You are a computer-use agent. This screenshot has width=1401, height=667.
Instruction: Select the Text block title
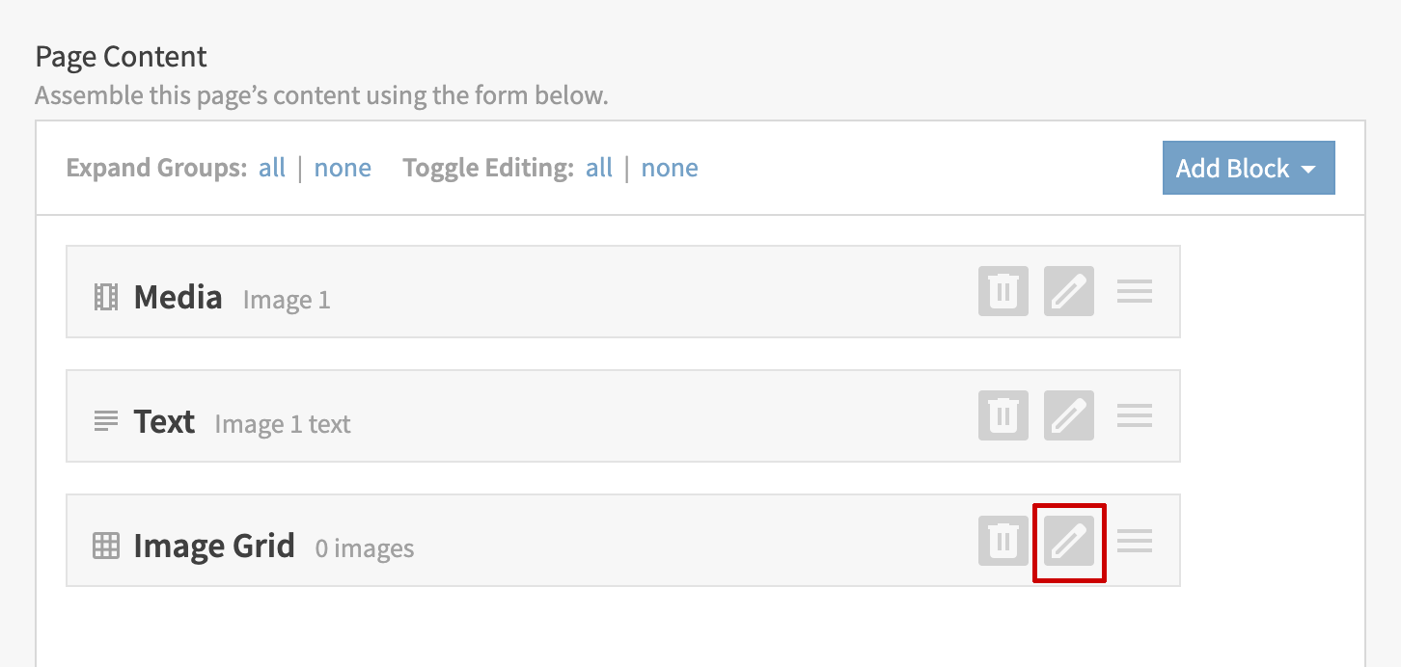point(165,421)
